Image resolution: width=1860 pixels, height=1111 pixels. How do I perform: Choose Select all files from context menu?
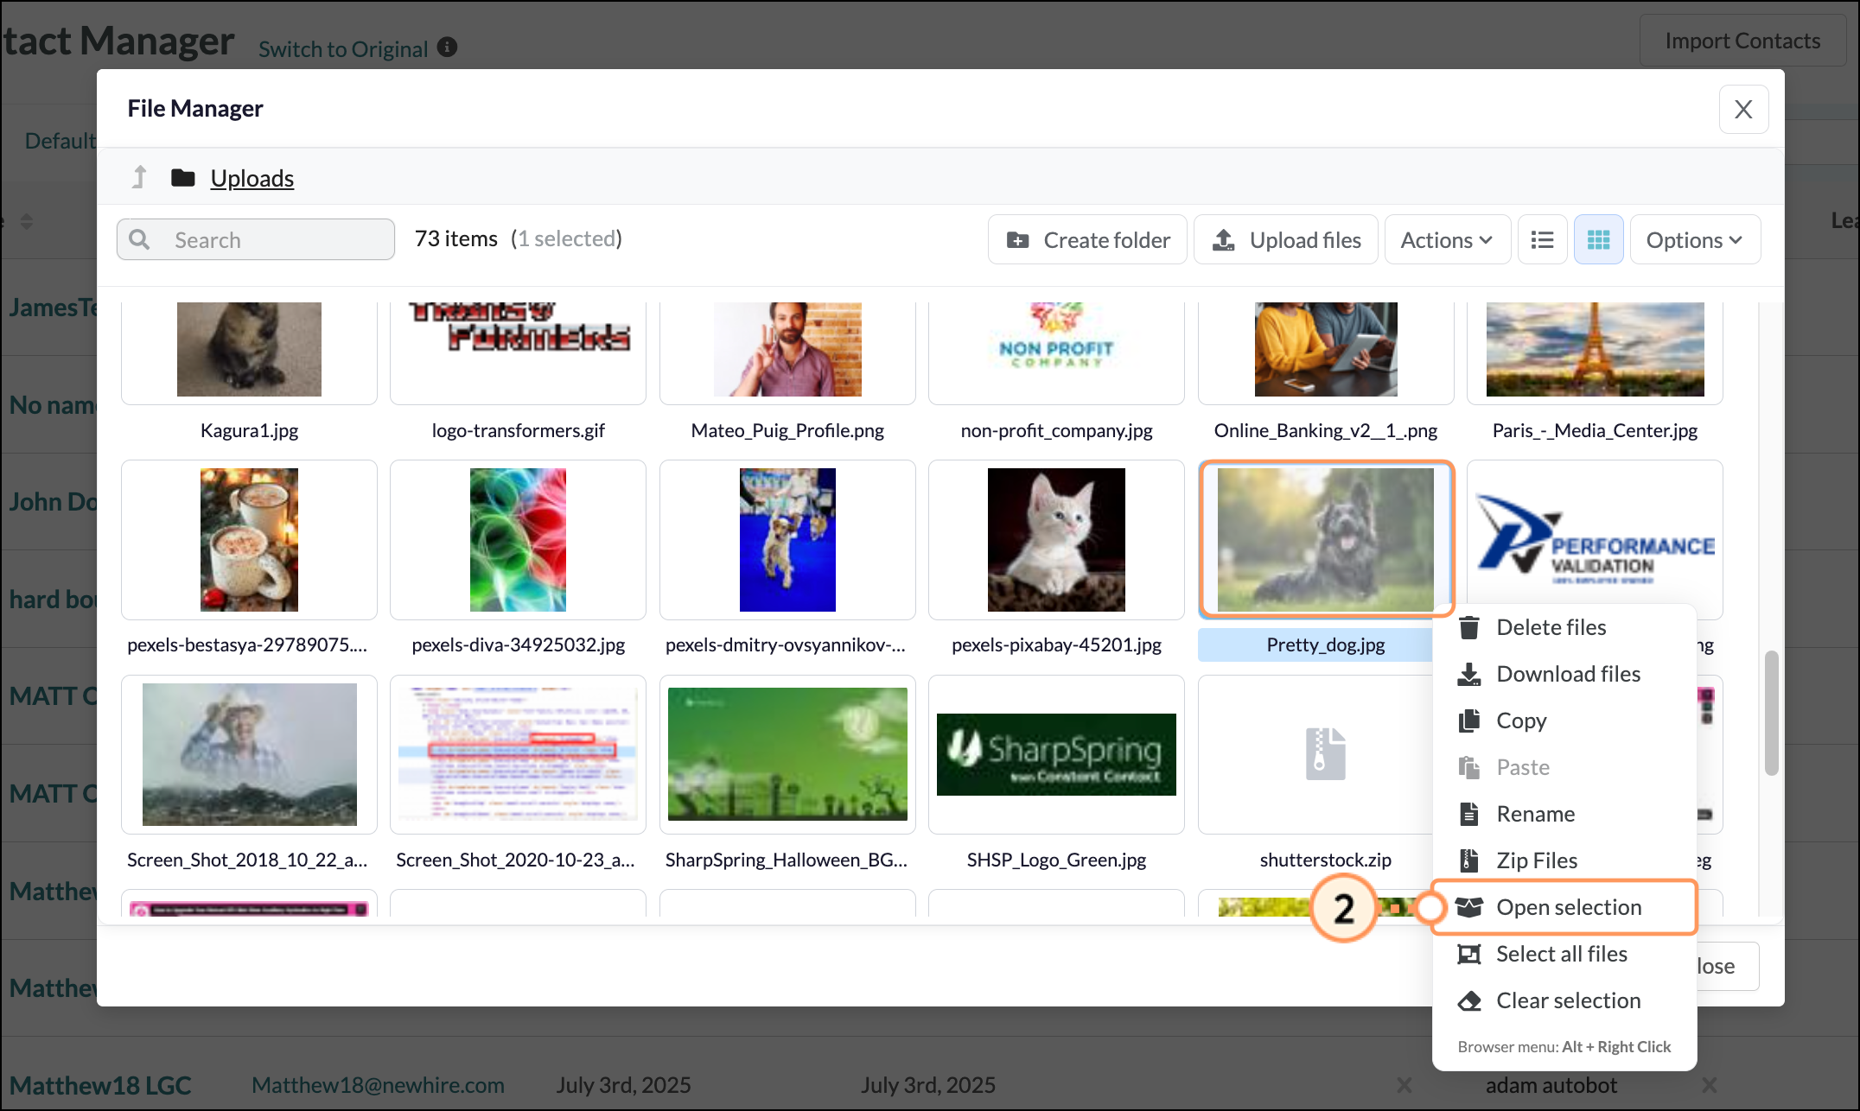pos(1564,954)
